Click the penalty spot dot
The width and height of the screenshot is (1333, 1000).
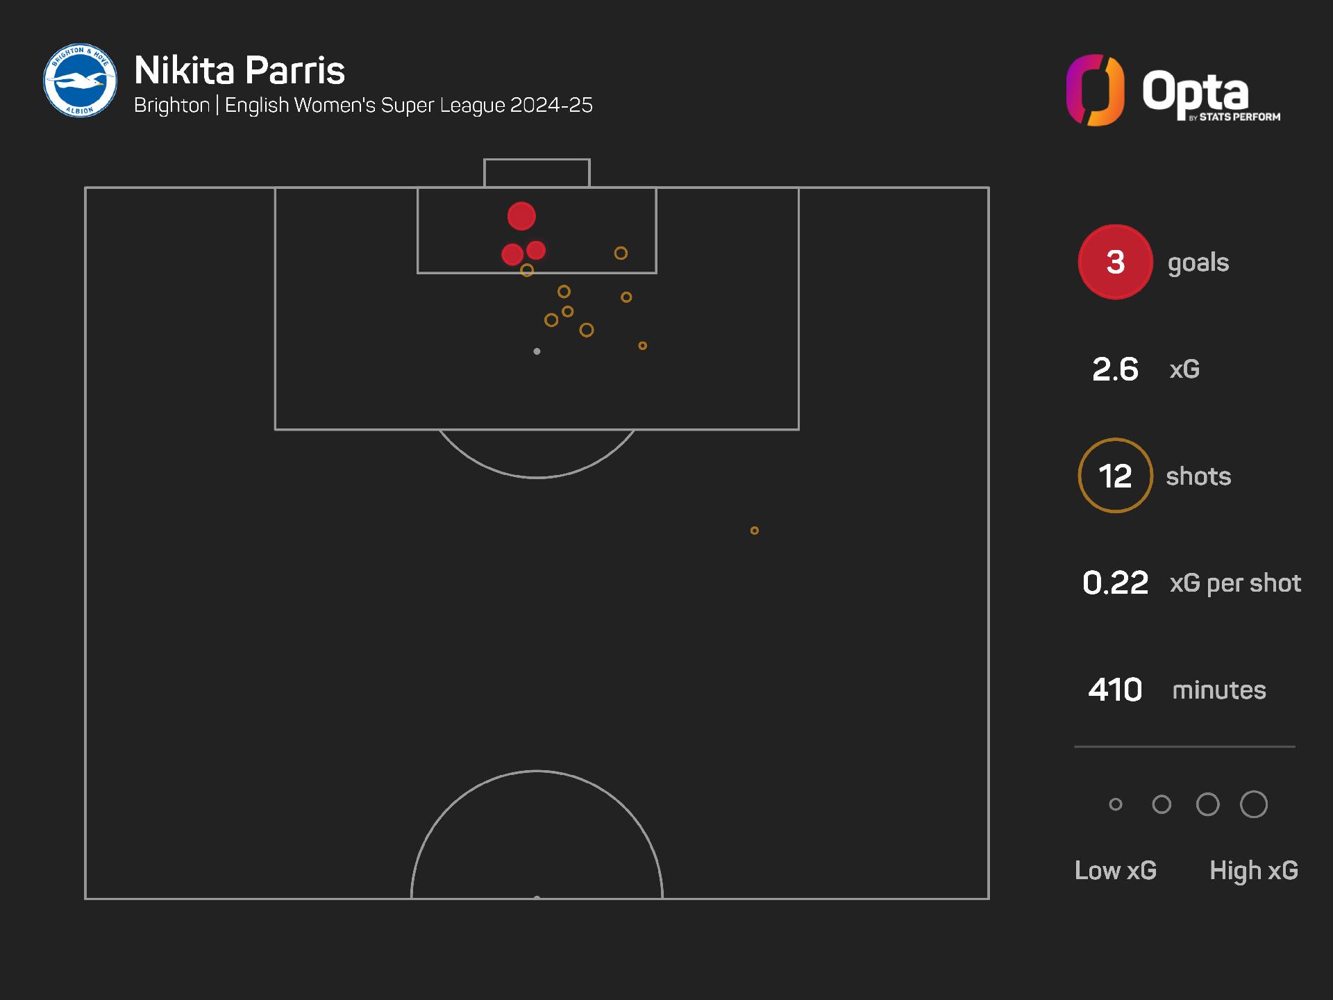point(537,351)
